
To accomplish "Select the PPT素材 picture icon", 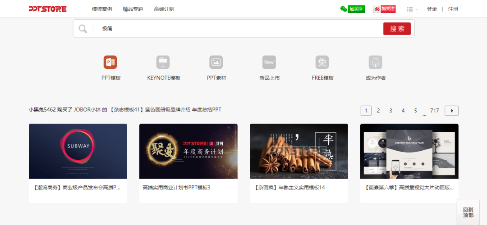I will pos(216,62).
